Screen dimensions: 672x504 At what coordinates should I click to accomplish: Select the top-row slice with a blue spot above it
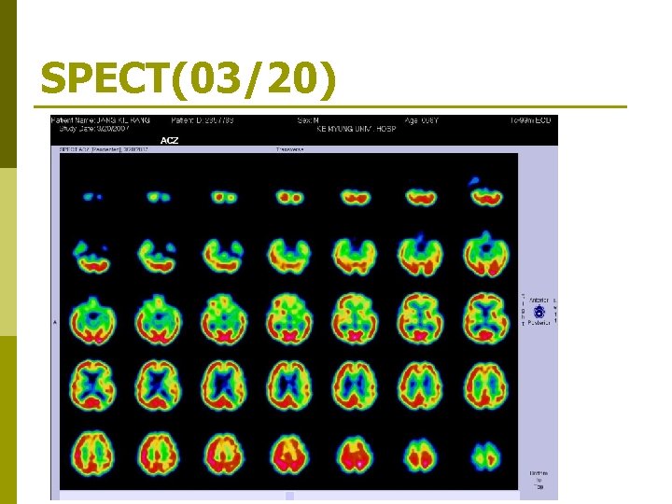point(485,192)
